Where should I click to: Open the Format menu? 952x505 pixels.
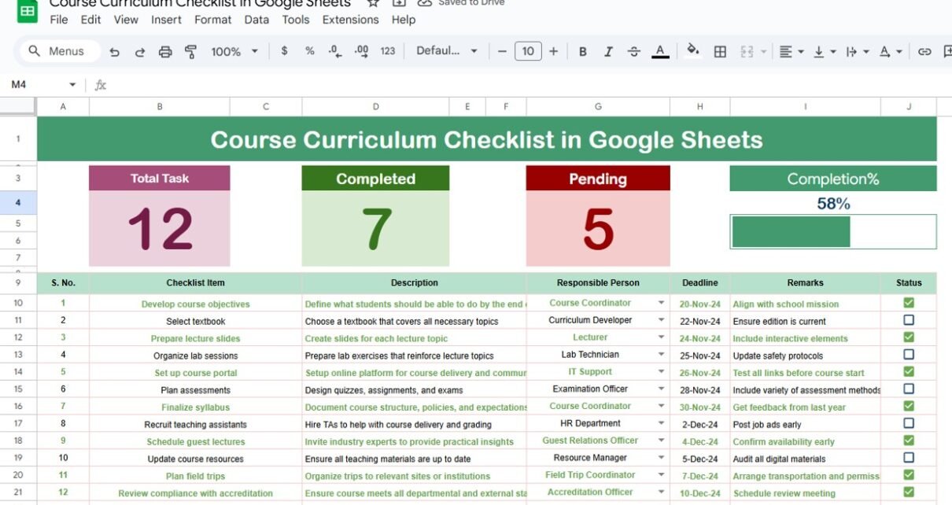click(x=213, y=20)
